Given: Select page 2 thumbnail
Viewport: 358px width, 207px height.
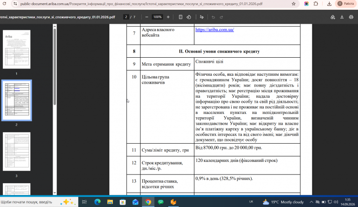Looking at the screenshot, I should click(17, 100).
